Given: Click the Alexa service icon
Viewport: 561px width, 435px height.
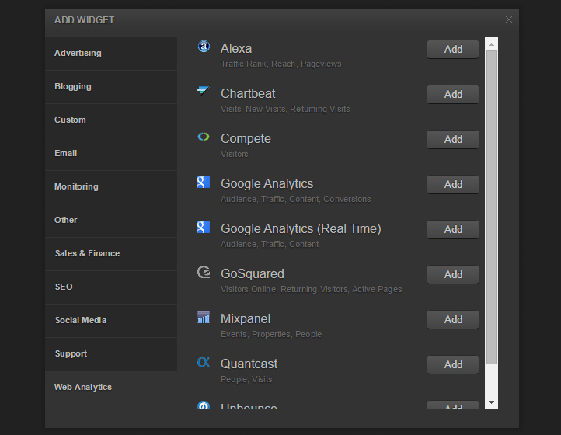Looking at the screenshot, I should click(204, 47).
